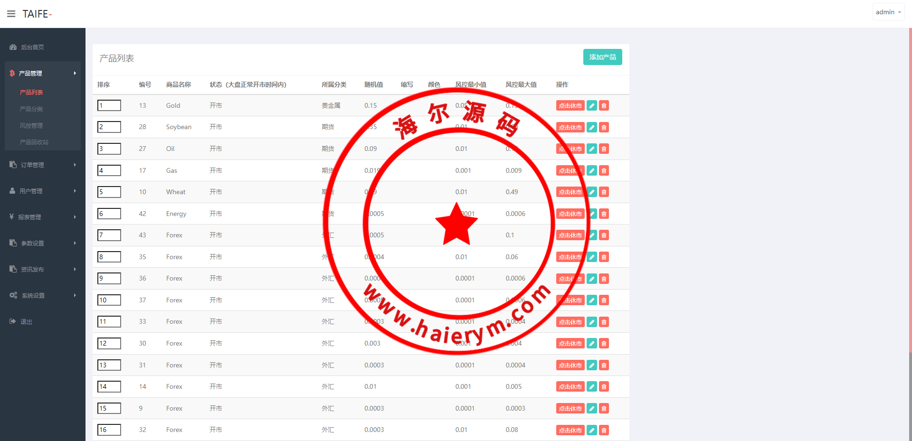
Task: Click the edit pencil for product number 9
Action: pos(591,408)
